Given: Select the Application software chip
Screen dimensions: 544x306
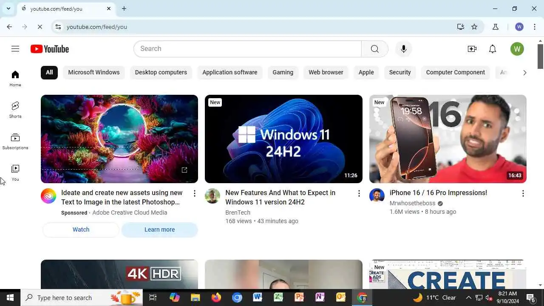Looking at the screenshot, I should pyautogui.click(x=229, y=72).
